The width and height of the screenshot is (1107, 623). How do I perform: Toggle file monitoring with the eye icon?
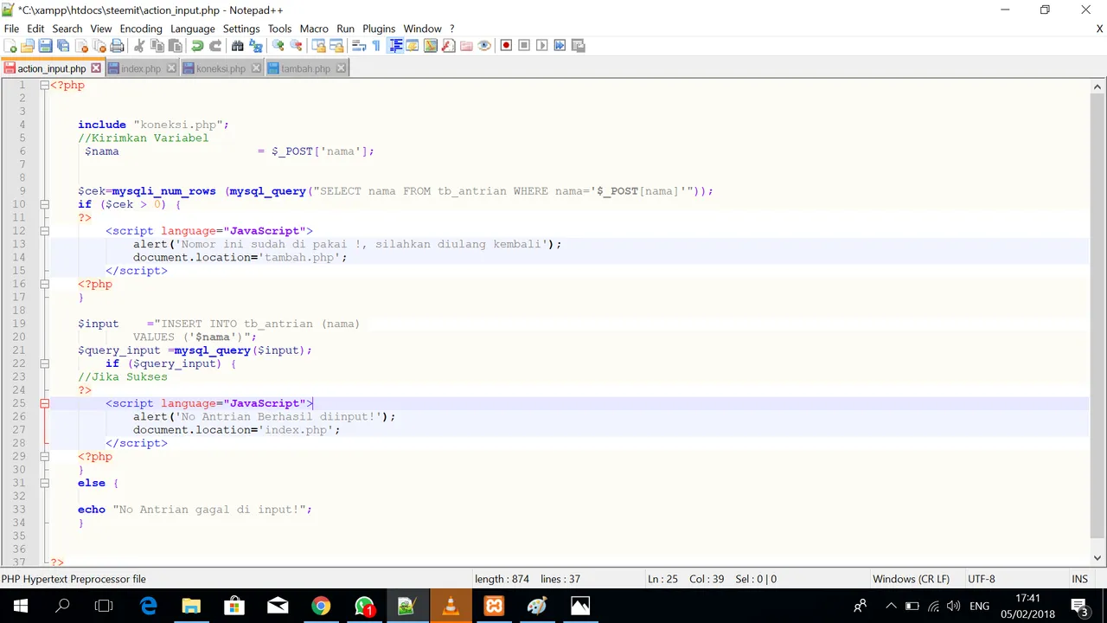[x=484, y=46]
